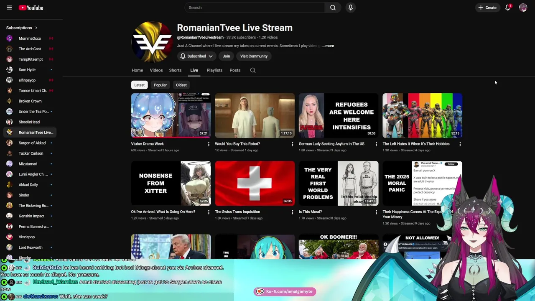Select TempKitsempt in subscriptions list

pos(30,59)
